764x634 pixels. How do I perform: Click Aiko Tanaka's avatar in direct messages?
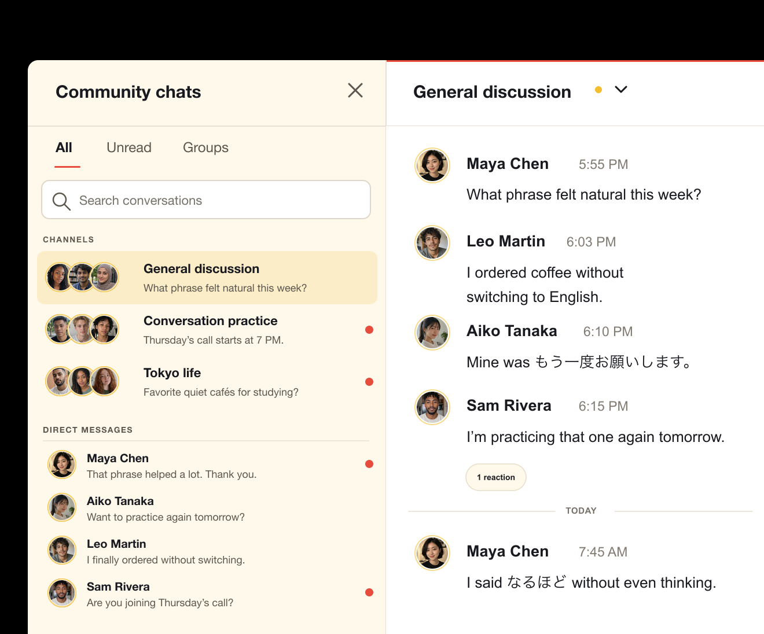(62, 507)
